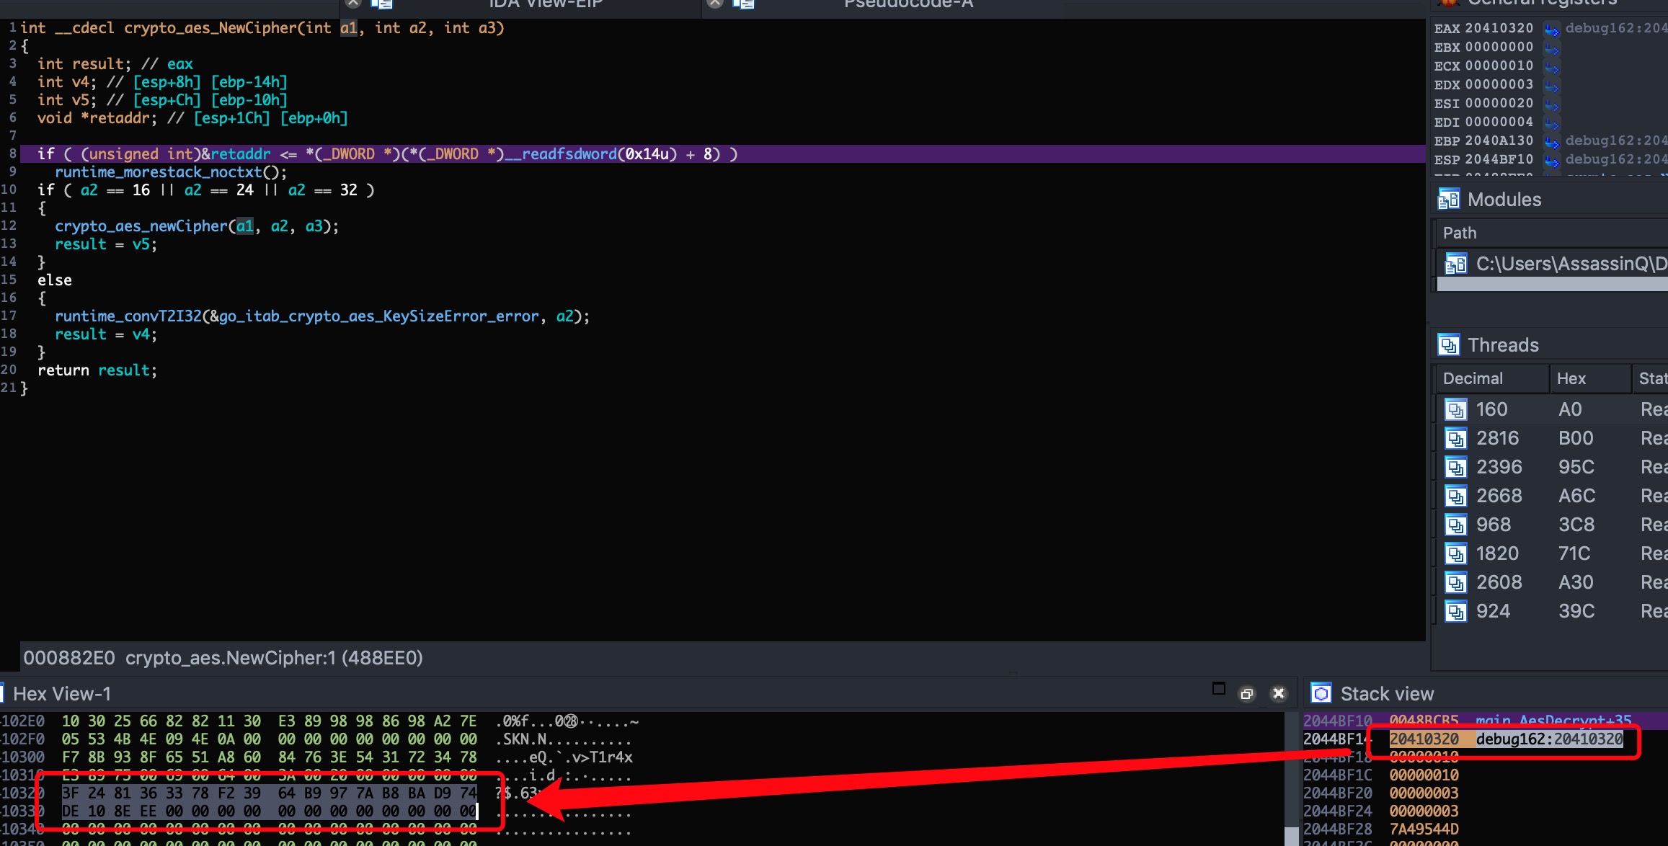Click the crypto_aes_newCipher function call

[141, 226]
